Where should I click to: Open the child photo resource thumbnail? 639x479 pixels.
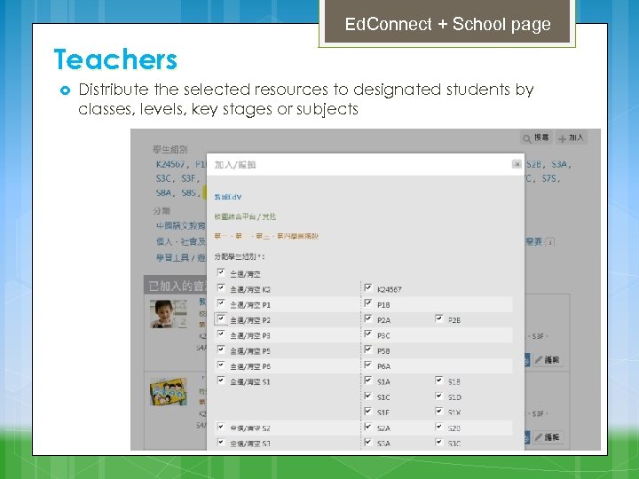pyautogui.click(x=169, y=314)
